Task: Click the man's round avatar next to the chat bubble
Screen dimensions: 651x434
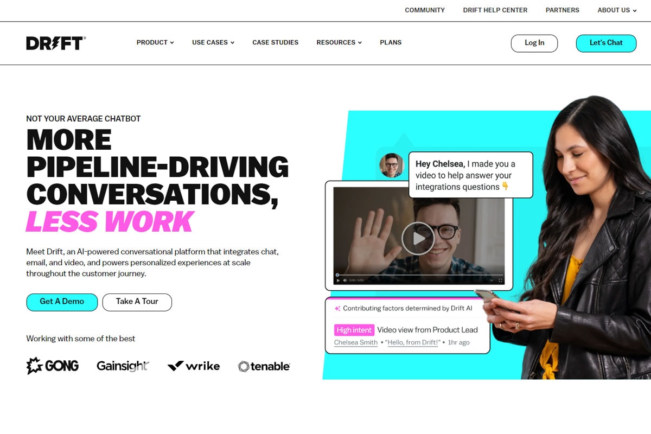Action: pyautogui.click(x=391, y=165)
